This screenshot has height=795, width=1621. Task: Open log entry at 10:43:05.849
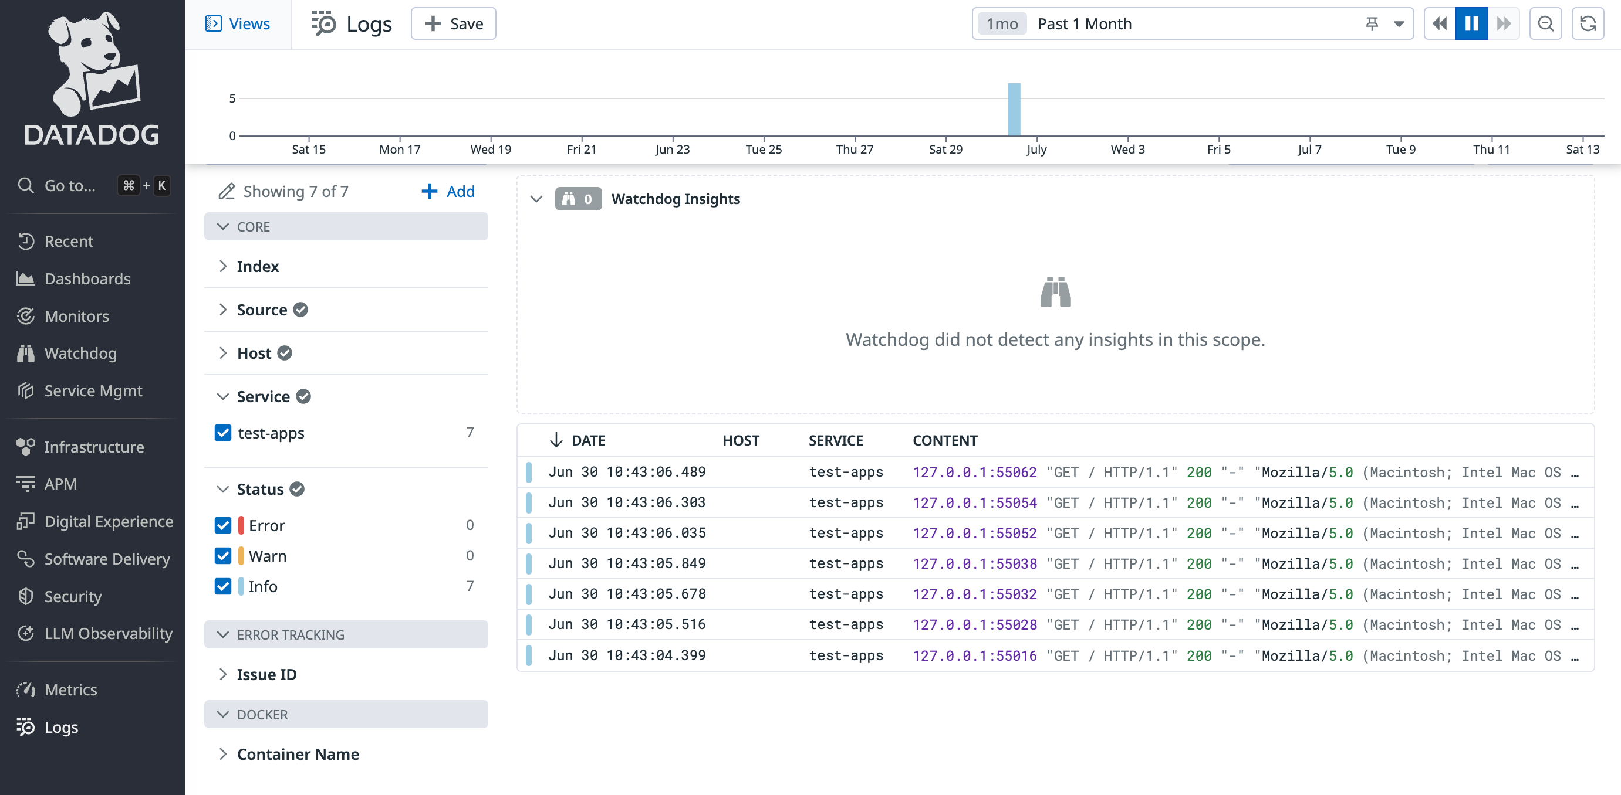click(x=1055, y=564)
